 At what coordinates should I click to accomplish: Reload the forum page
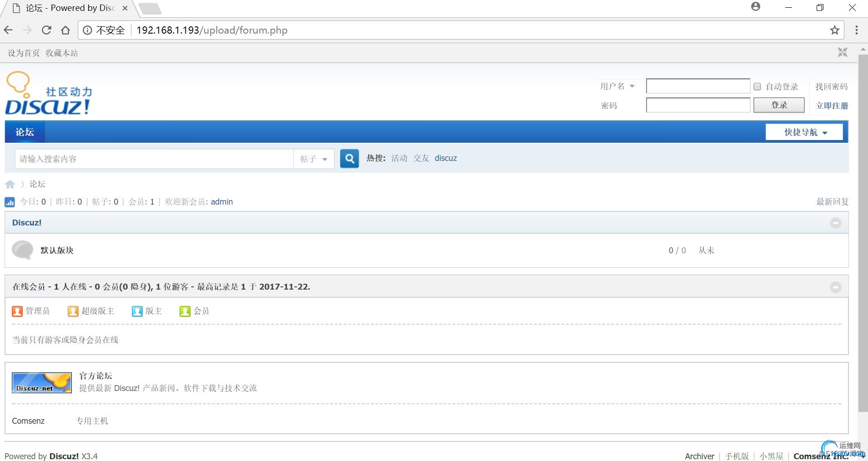(x=46, y=30)
